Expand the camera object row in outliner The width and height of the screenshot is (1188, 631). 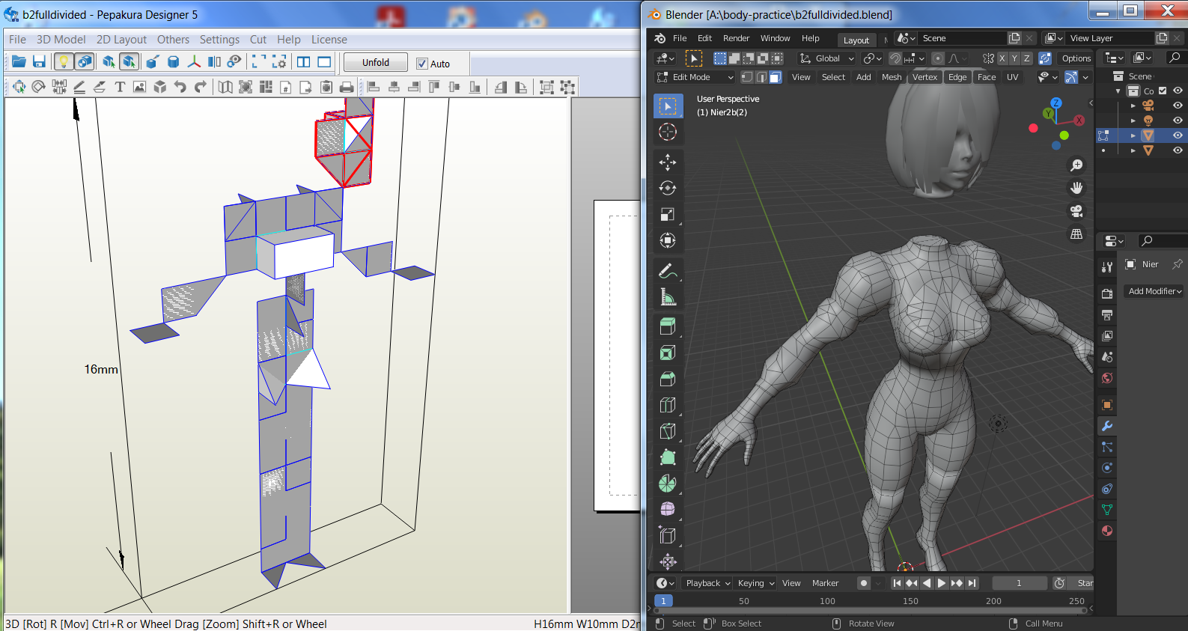[x=1133, y=106]
